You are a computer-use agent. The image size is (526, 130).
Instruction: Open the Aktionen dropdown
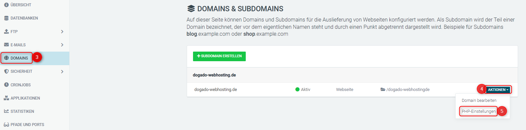(498, 90)
